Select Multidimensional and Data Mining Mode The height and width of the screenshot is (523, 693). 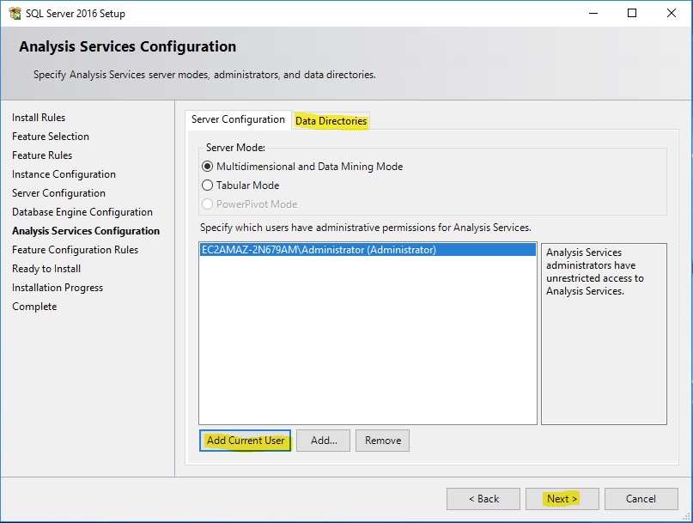(207, 167)
